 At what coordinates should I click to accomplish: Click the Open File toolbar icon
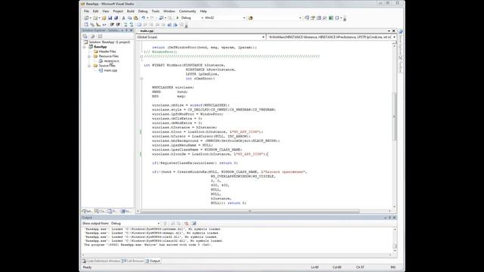click(104, 18)
